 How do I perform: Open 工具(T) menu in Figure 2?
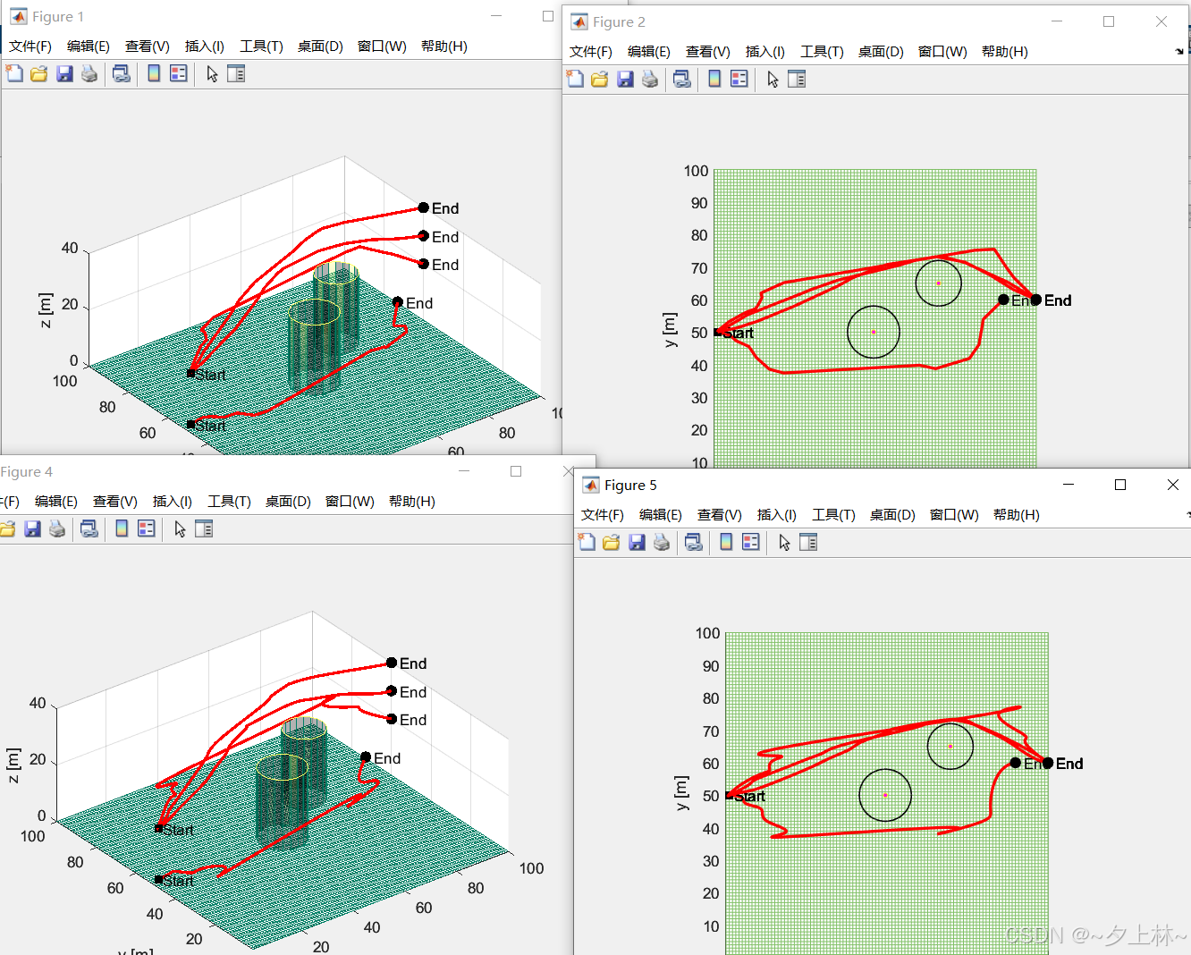(x=822, y=52)
